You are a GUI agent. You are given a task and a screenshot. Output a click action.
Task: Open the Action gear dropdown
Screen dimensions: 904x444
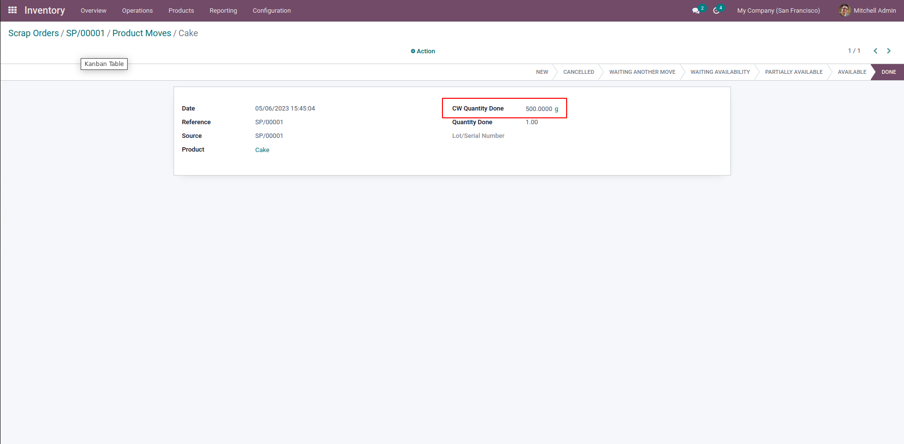click(x=423, y=51)
